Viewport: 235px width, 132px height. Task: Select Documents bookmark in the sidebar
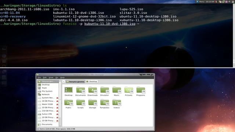click(48, 124)
